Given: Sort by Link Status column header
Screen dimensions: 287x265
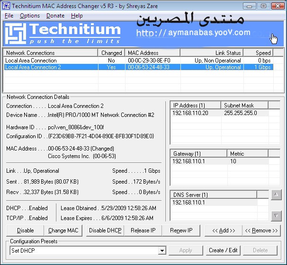Looking at the screenshot, I should pyautogui.click(x=212, y=53).
